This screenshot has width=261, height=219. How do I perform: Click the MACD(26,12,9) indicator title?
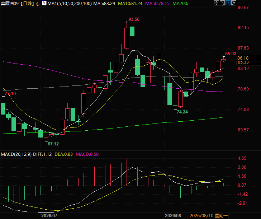pos(16,154)
